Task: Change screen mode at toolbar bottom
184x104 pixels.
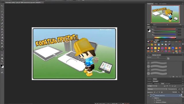Action: pyautogui.click(x=2, y=73)
